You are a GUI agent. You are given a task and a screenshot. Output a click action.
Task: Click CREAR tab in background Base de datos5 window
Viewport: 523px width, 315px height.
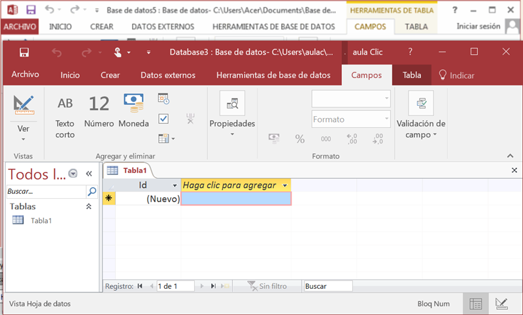tap(102, 27)
